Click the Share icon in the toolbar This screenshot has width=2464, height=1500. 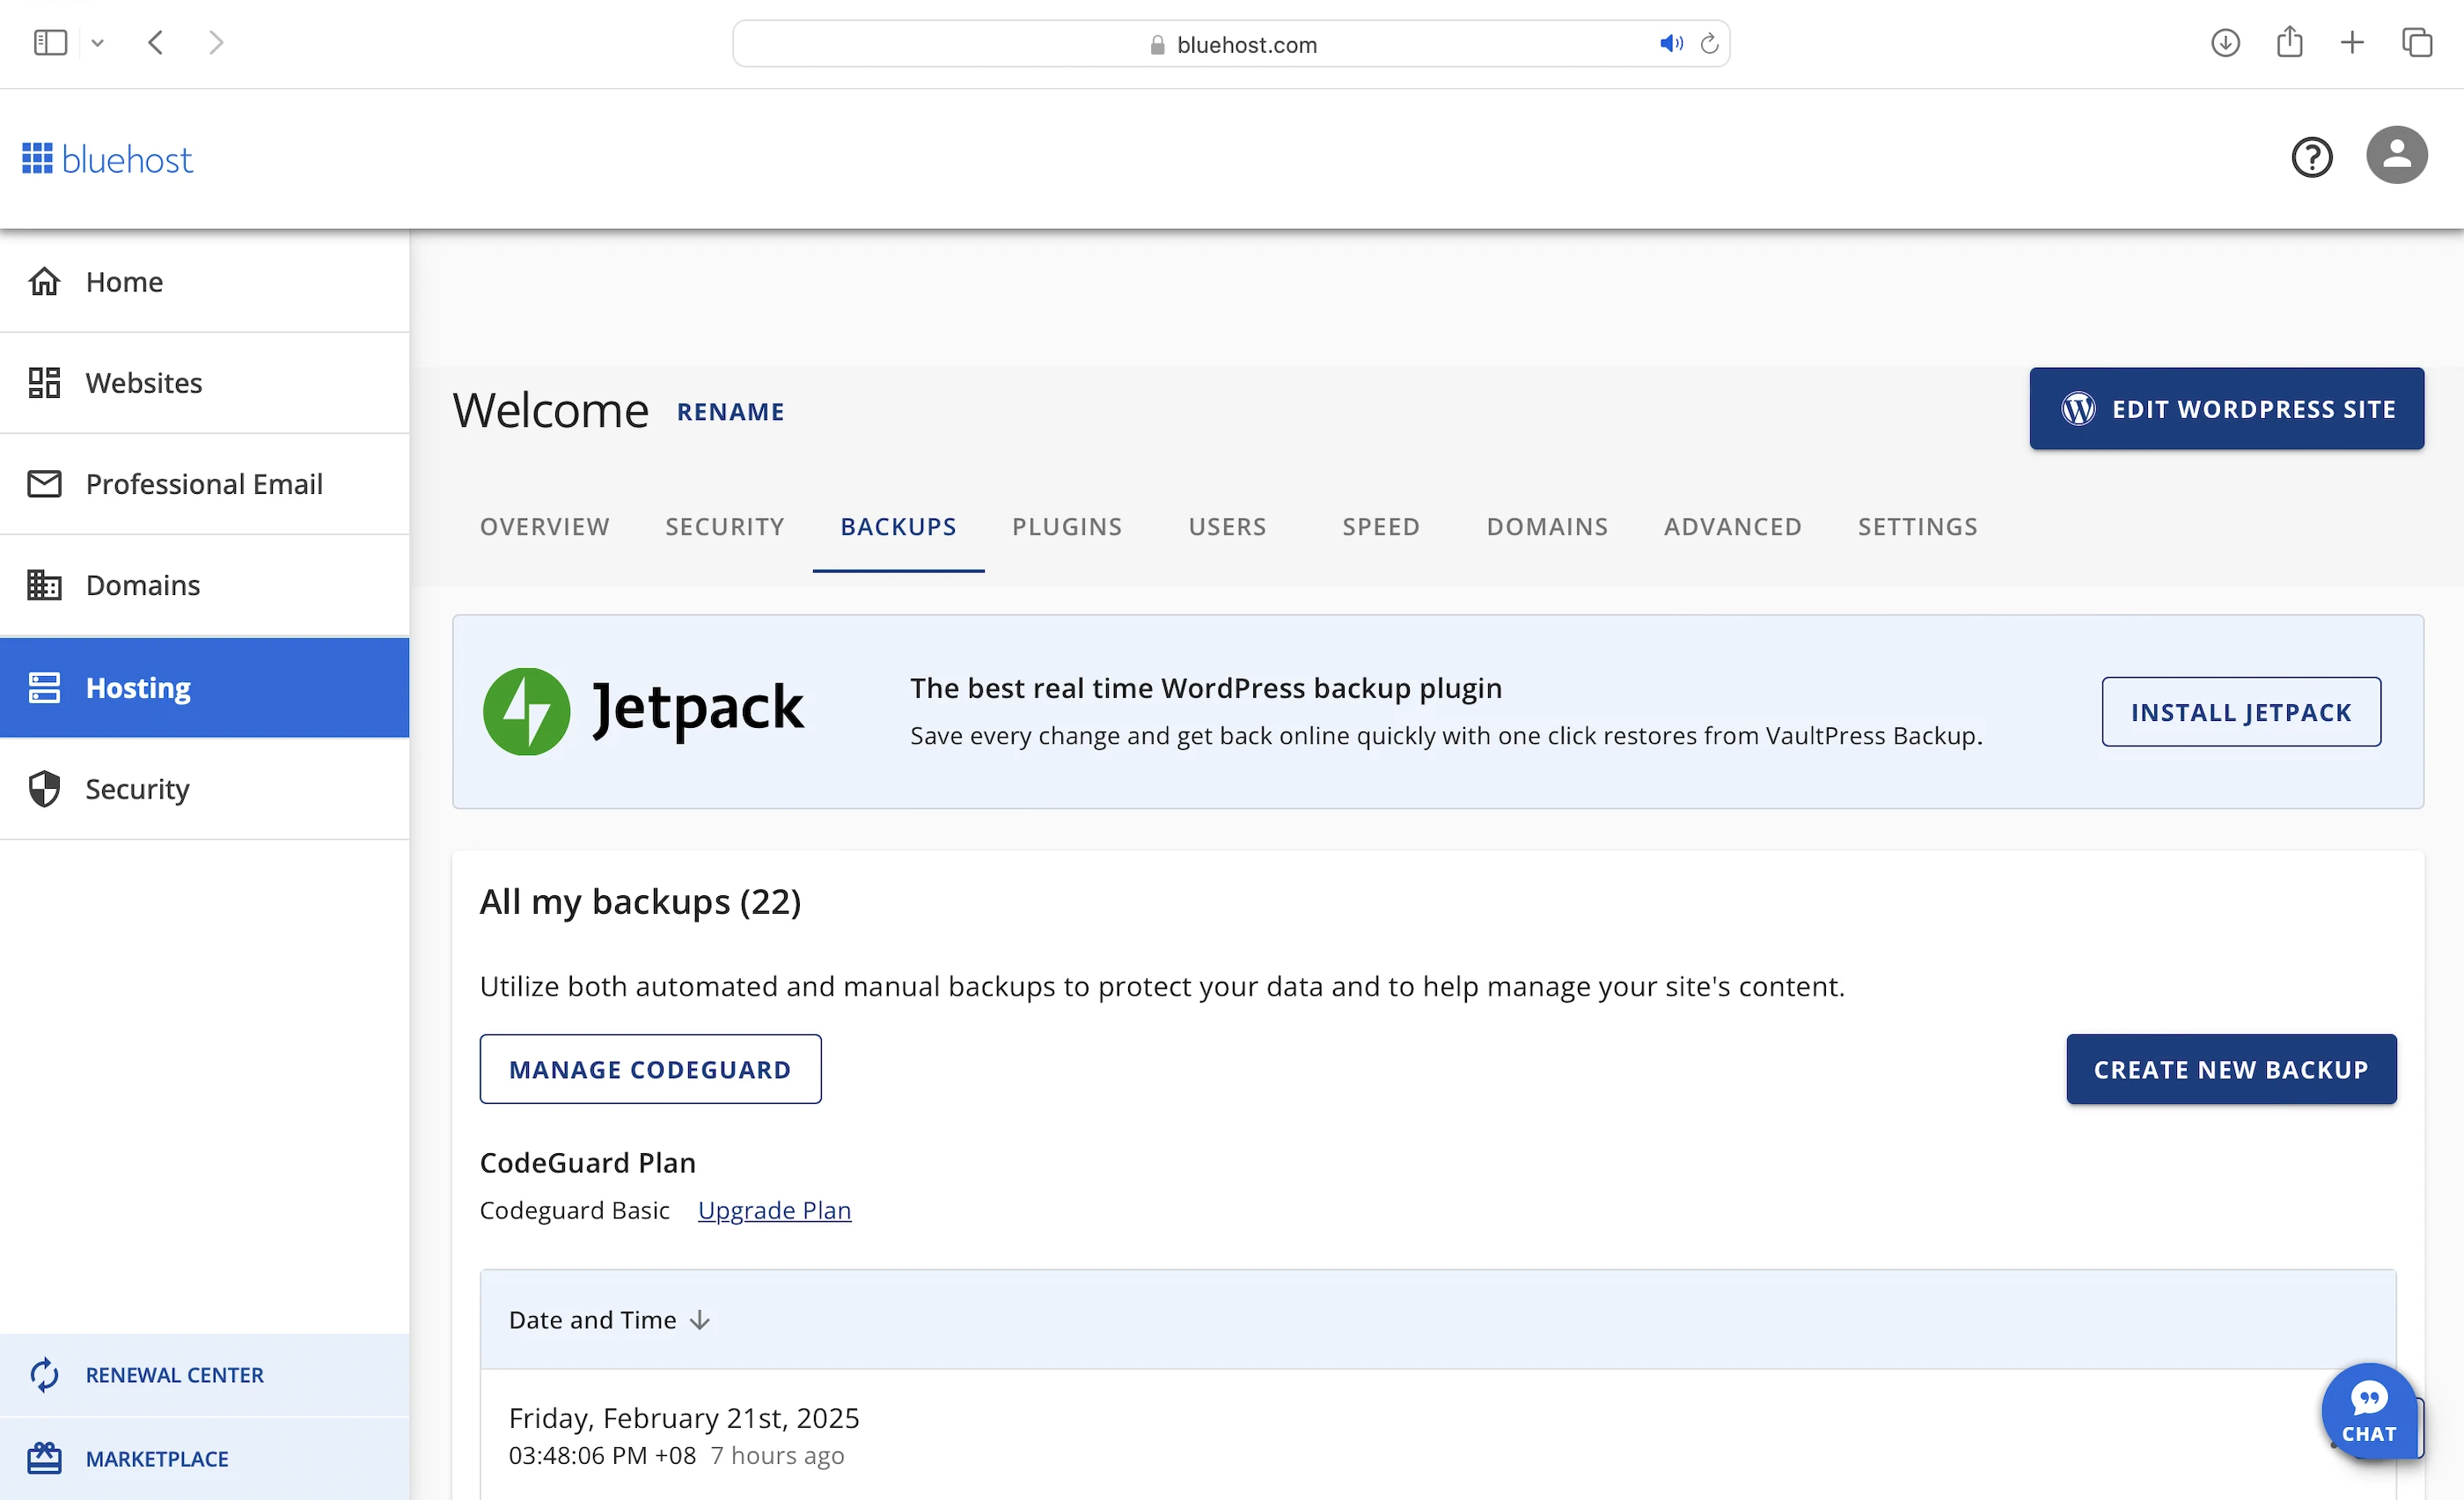tap(2289, 43)
